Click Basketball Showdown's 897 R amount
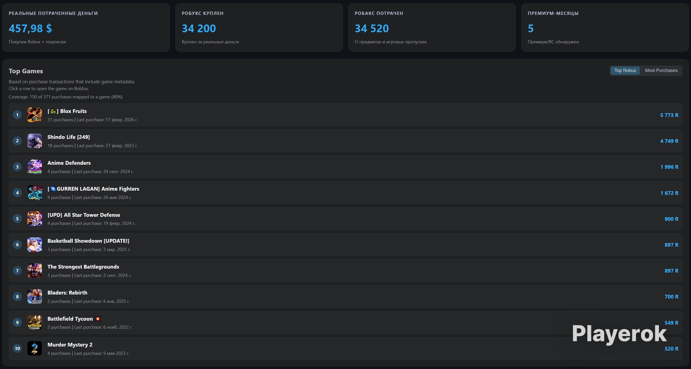This screenshot has width=691, height=369. click(x=671, y=245)
